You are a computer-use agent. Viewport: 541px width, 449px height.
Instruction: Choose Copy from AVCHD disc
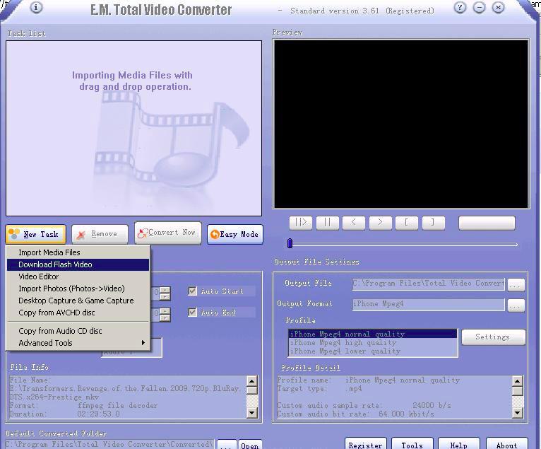pyautogui.click(x=78, y=313)
